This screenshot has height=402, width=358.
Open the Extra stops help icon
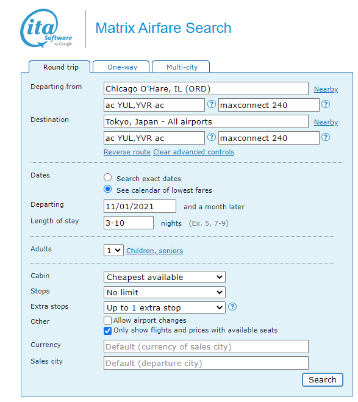pos(232,307)
